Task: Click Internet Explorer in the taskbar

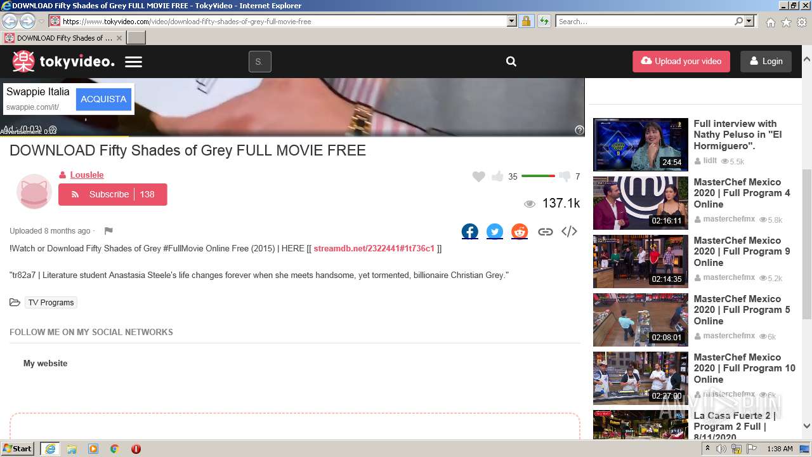Action: point(50,449)
